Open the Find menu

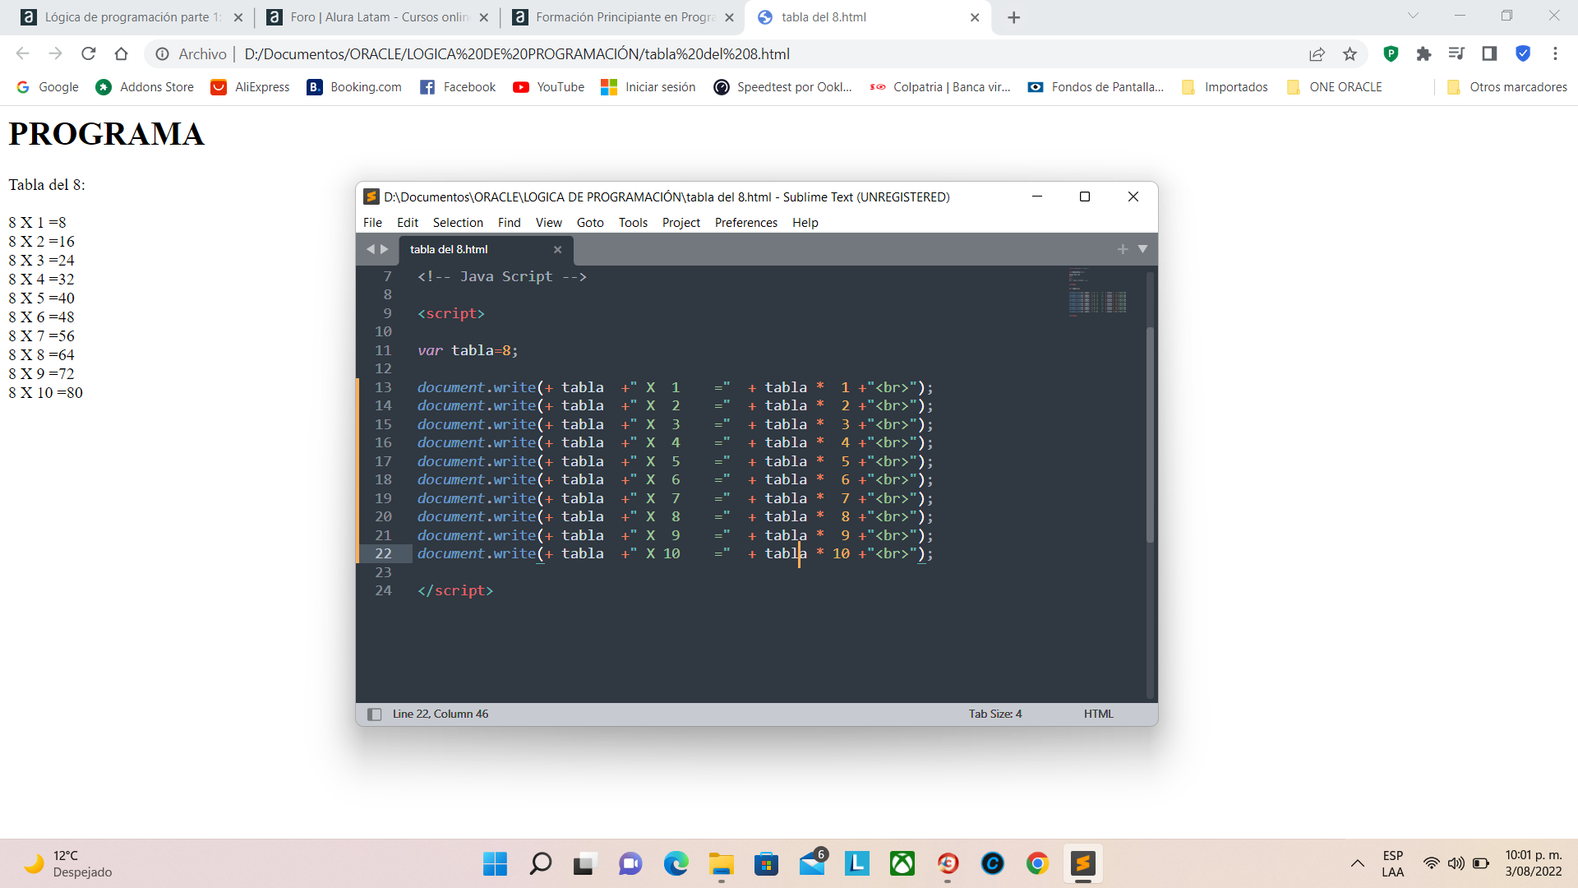pos(510,222)
